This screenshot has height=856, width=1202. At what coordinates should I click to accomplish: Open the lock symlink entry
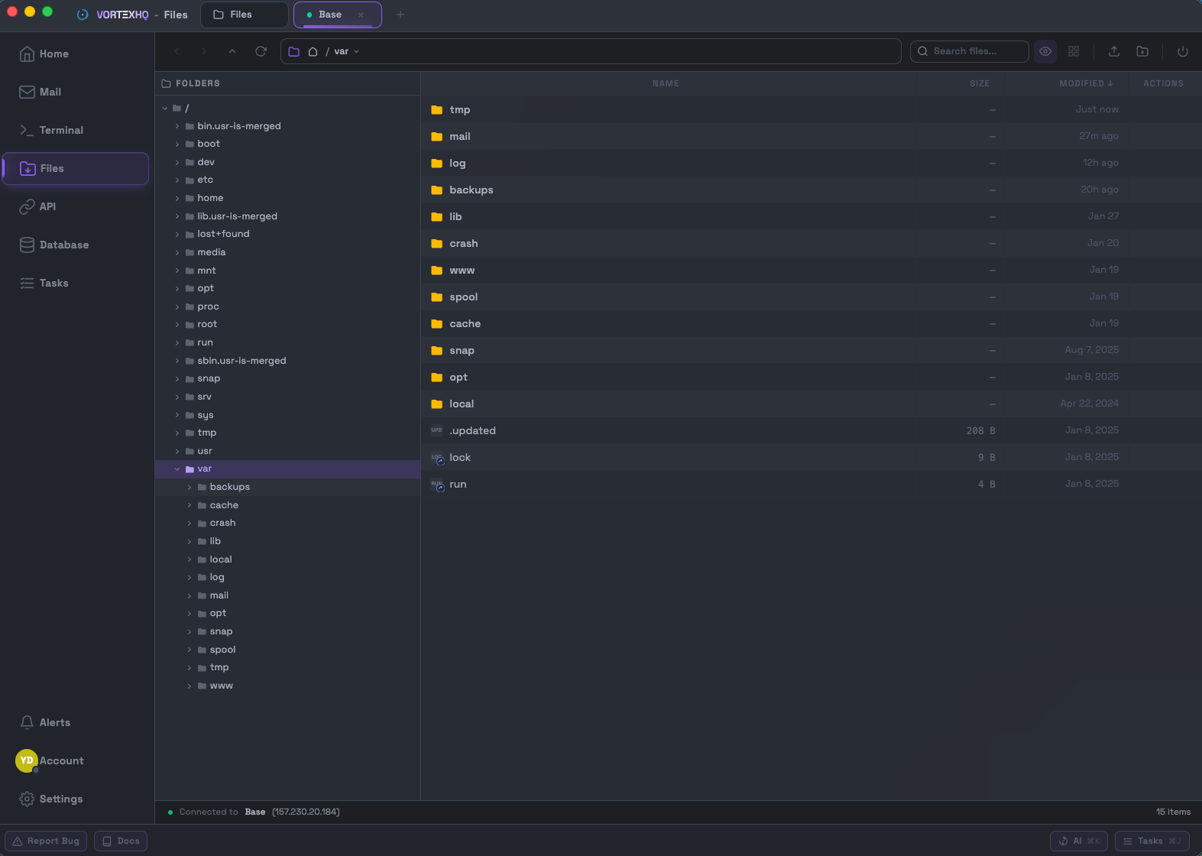(811, 457)
